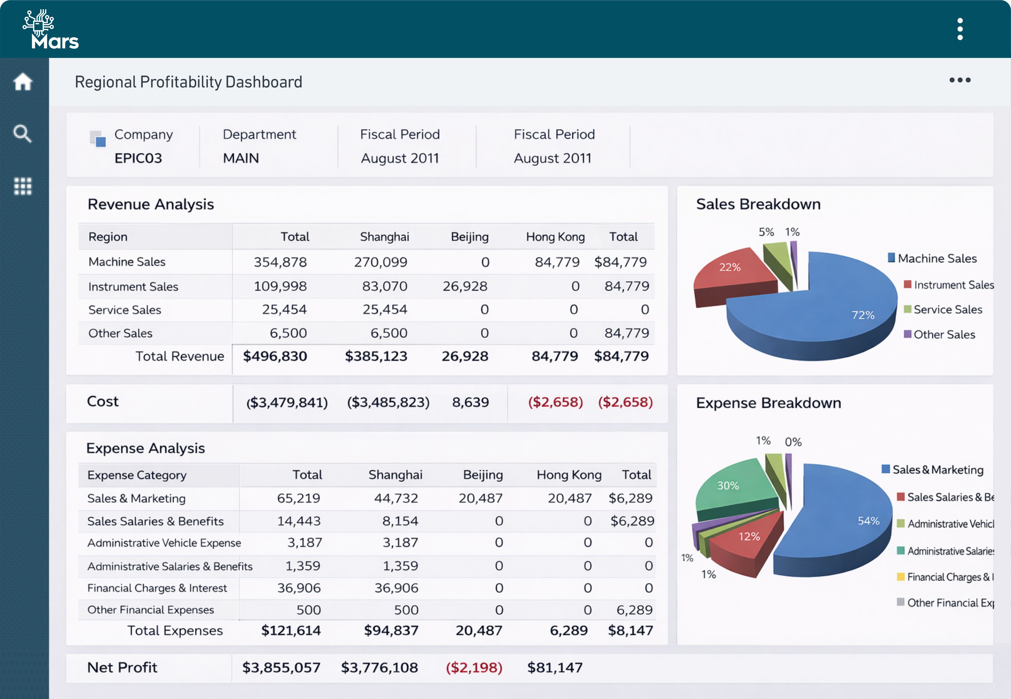Open the three-dot menu in the teal banner
Screen dimensions: 1011x699
point(960,29)
